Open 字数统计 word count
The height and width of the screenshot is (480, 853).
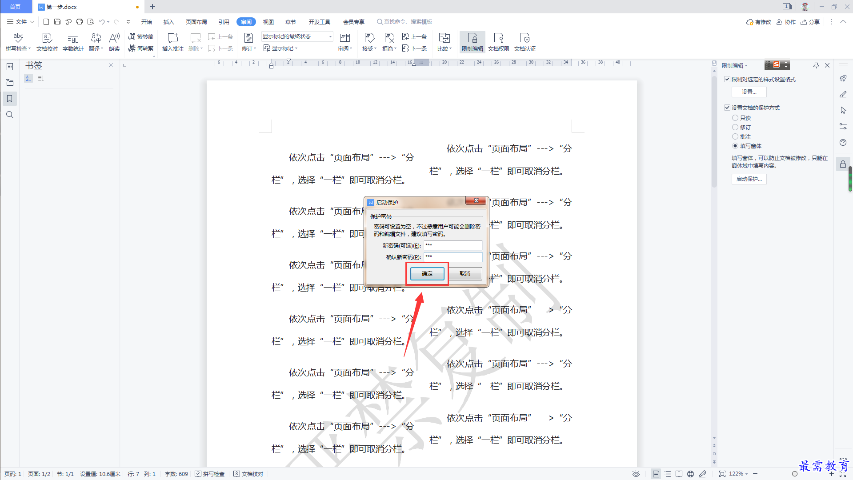coord(73,42)
